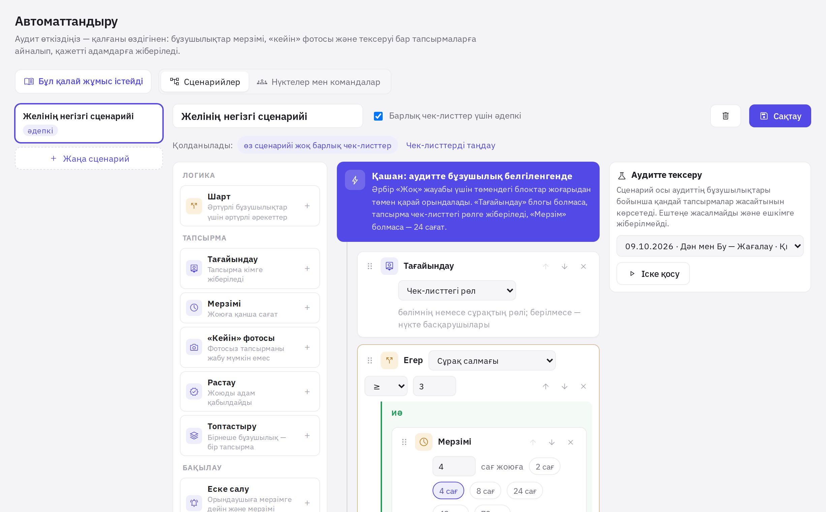Image resolution: width=826 pixels, height=512 pixels.
Task: Toggle Барлық чек-листтер үшін әдепкі checkbox
Action: coord(378,116)
